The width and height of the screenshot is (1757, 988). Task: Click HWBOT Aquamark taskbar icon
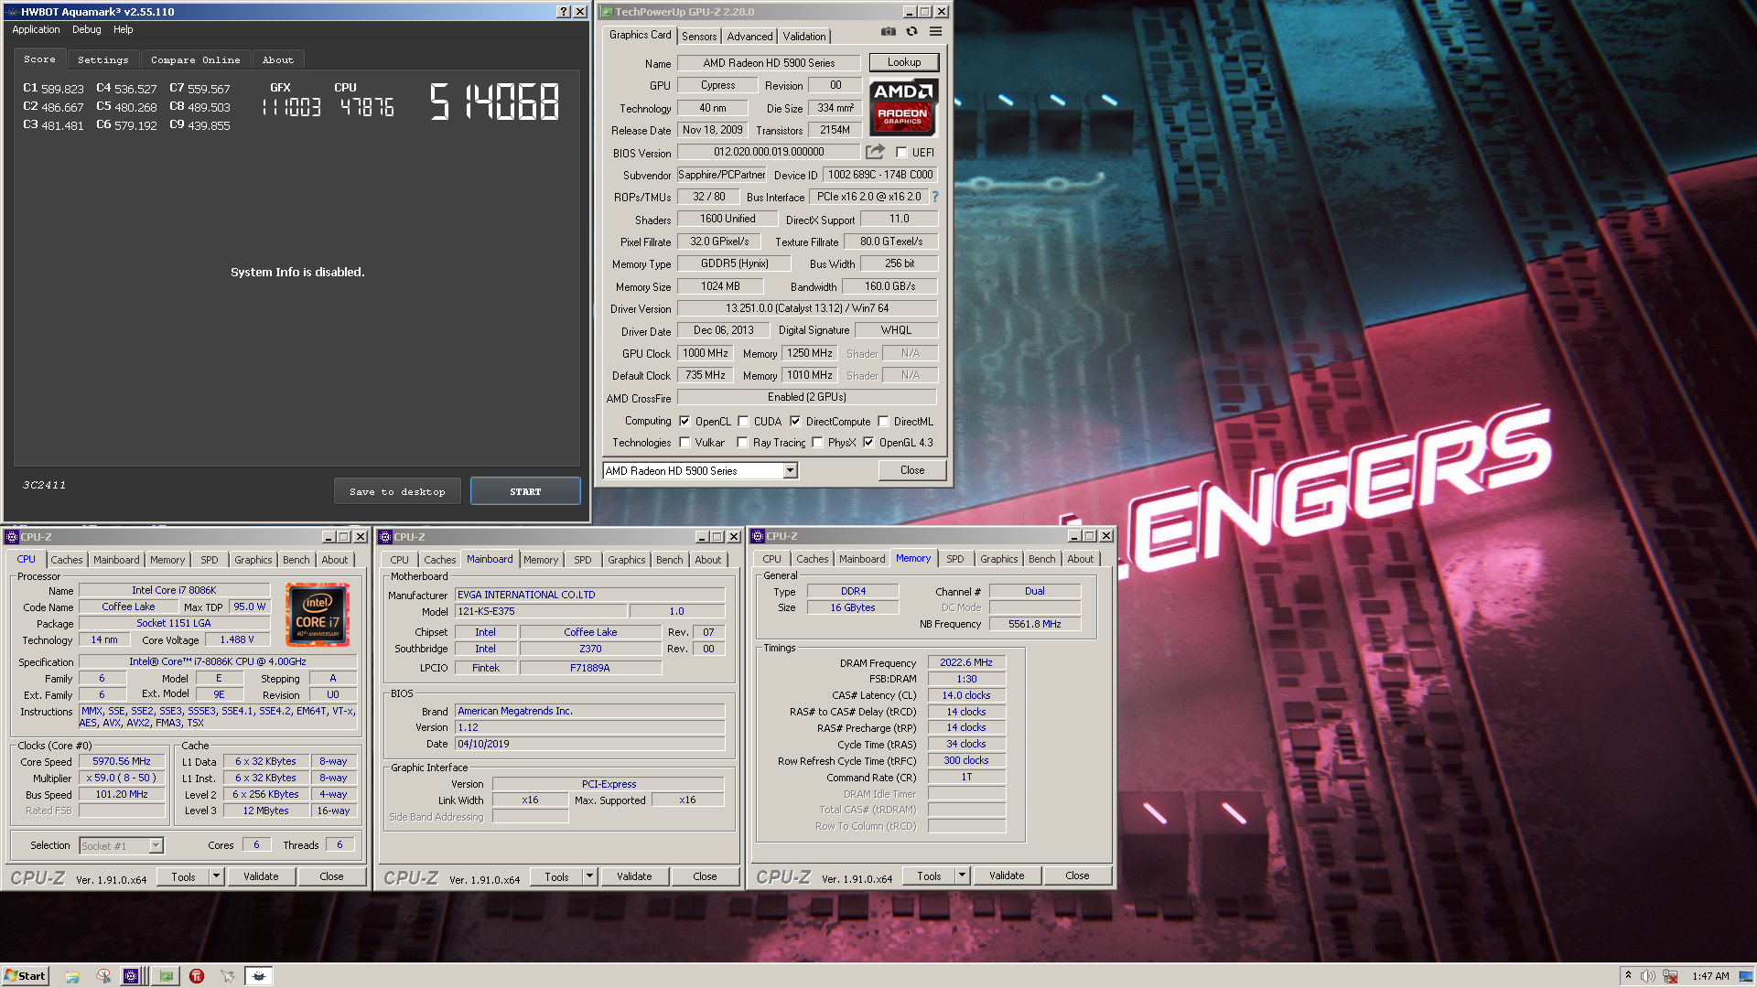(x=259, y=976)
